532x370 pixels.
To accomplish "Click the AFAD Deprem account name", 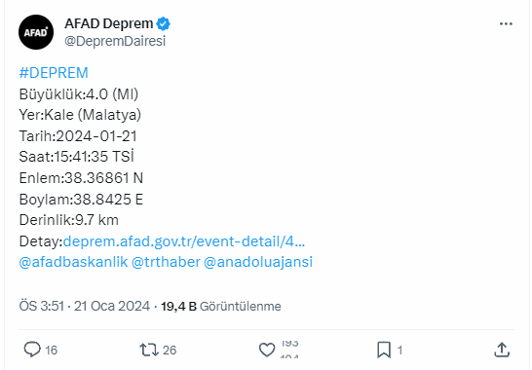I will click(109, 23).
